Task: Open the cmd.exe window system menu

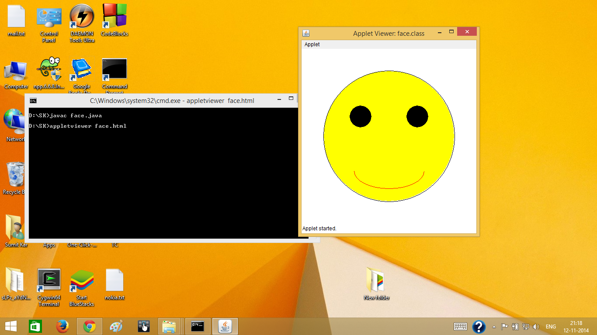Action: coord(33,100)
